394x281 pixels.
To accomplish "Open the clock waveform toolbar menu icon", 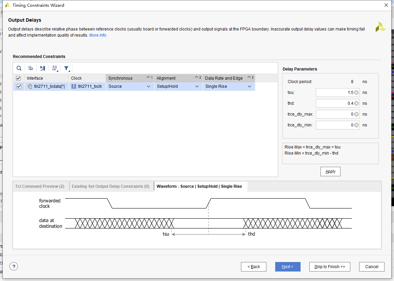I will coord(54,68).
